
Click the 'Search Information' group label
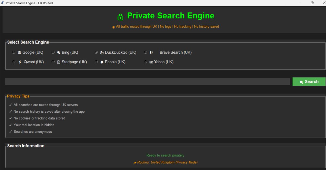[26, 146]
